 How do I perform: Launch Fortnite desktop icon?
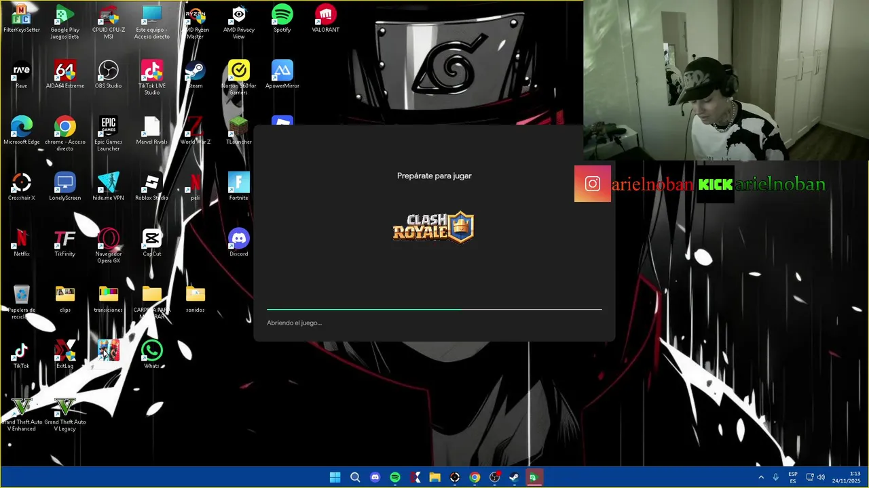coord(238,187)
